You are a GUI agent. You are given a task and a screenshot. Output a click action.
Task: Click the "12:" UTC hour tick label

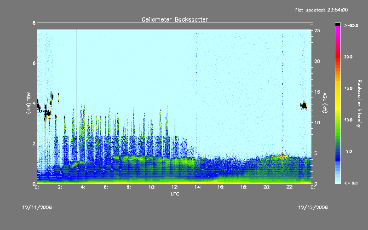[175, 187]
